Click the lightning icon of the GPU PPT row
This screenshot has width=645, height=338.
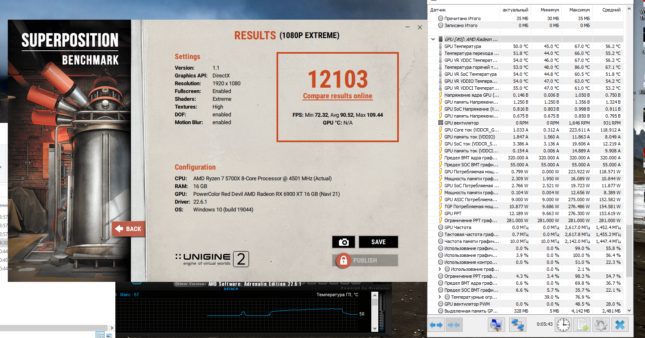click(441, 213)
